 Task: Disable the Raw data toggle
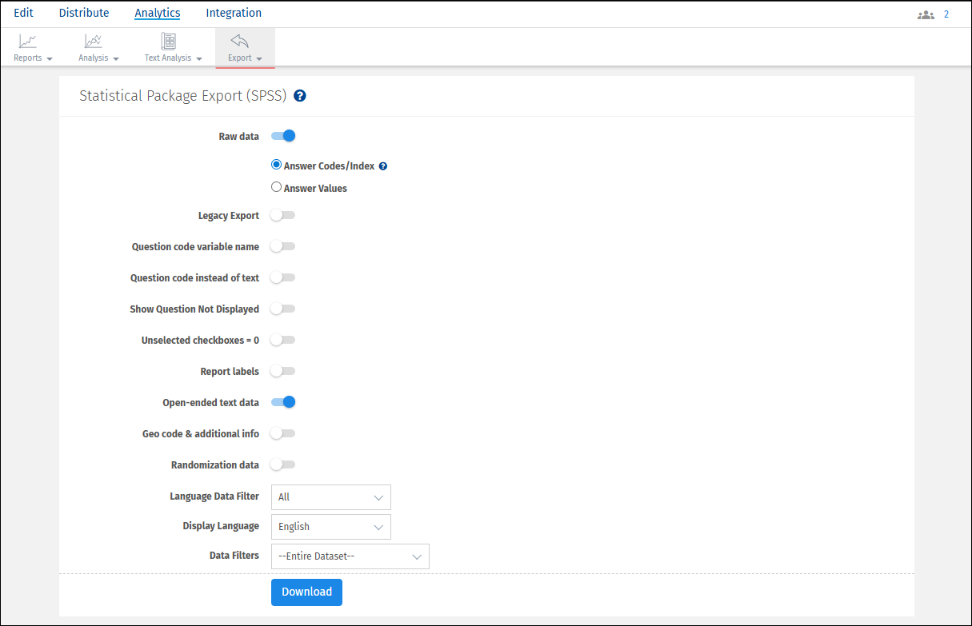282,136
